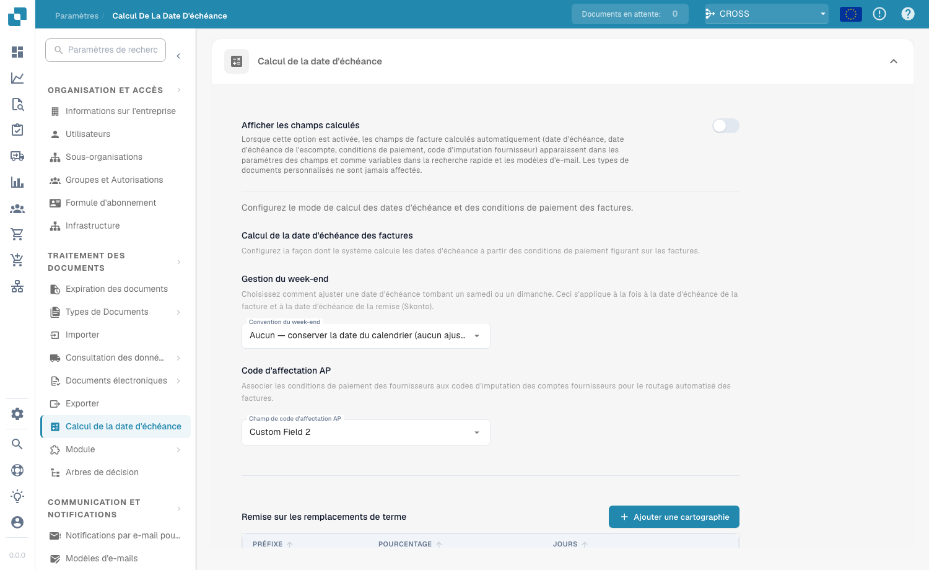Viewport: 929px width, 570px height.
Task: Expand Types de Documents submenu
Action: 178,312
